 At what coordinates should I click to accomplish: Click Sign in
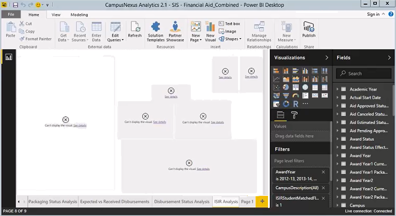[373, 14]
